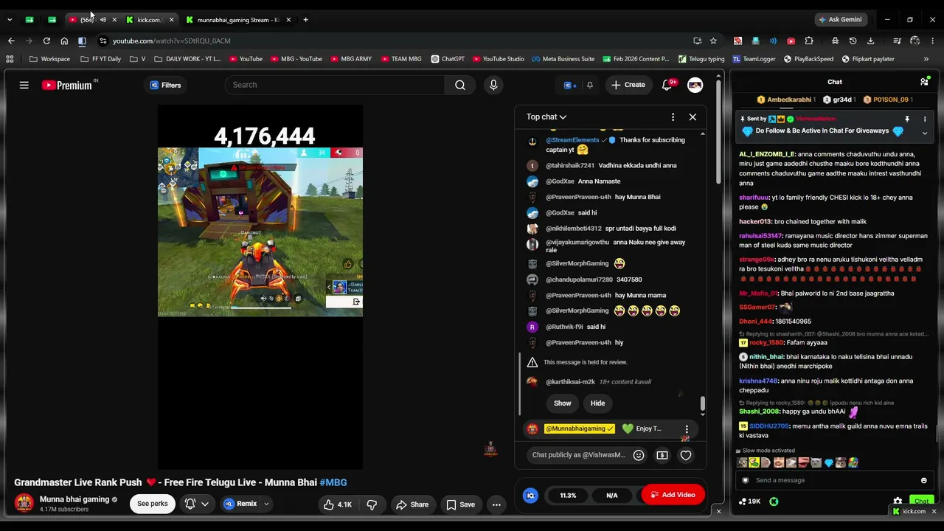Open the Workspace bookmarks folder

pos(50,59)
